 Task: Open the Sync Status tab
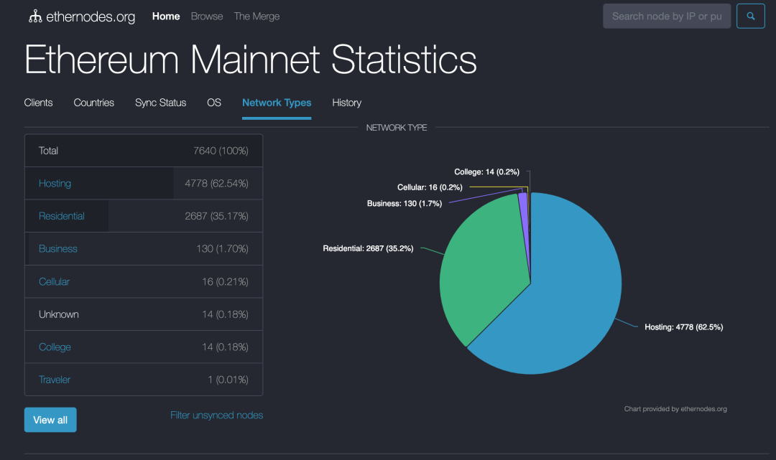click(160, 103)
